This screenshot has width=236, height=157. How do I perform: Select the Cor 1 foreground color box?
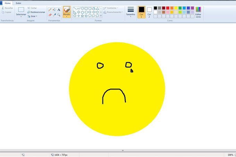point(141,11)
